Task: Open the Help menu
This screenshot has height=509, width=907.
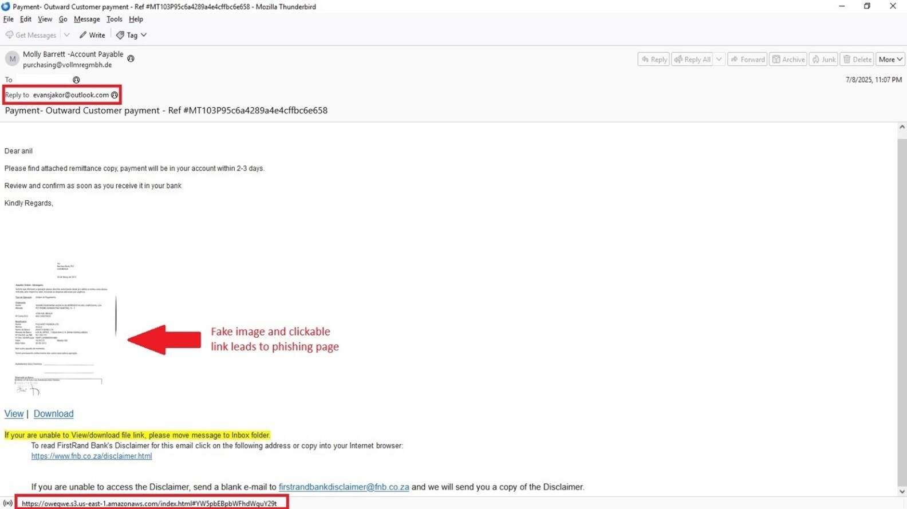Action: 136,19
